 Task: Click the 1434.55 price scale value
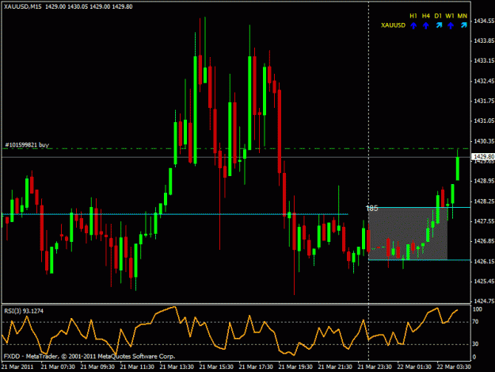pyautogui.click(x=484, y=21)
